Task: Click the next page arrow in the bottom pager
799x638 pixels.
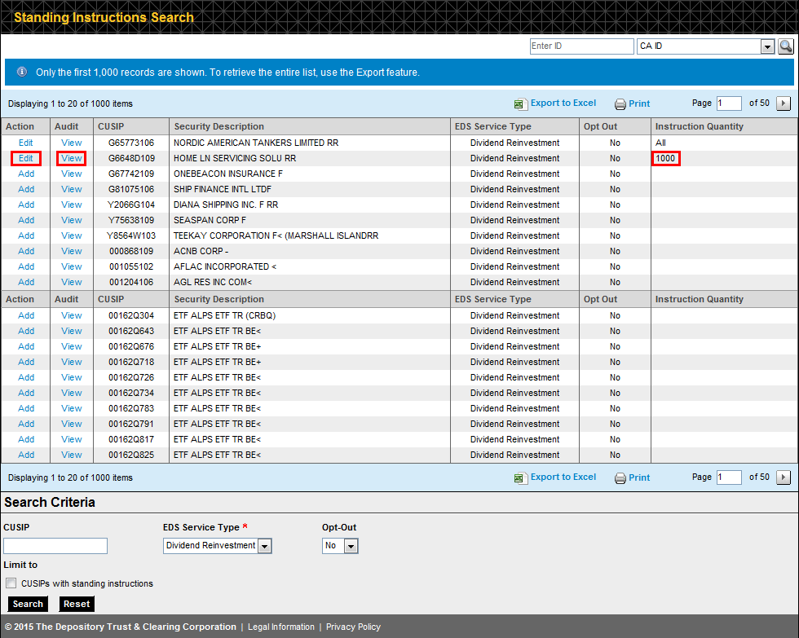Action: pyautogui.click(x=784, y=477)
